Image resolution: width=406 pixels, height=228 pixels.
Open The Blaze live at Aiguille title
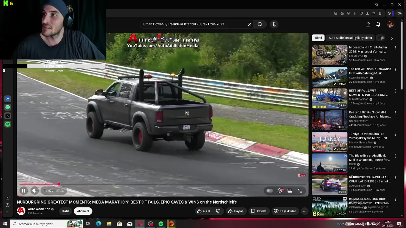(x=370, y=158)
